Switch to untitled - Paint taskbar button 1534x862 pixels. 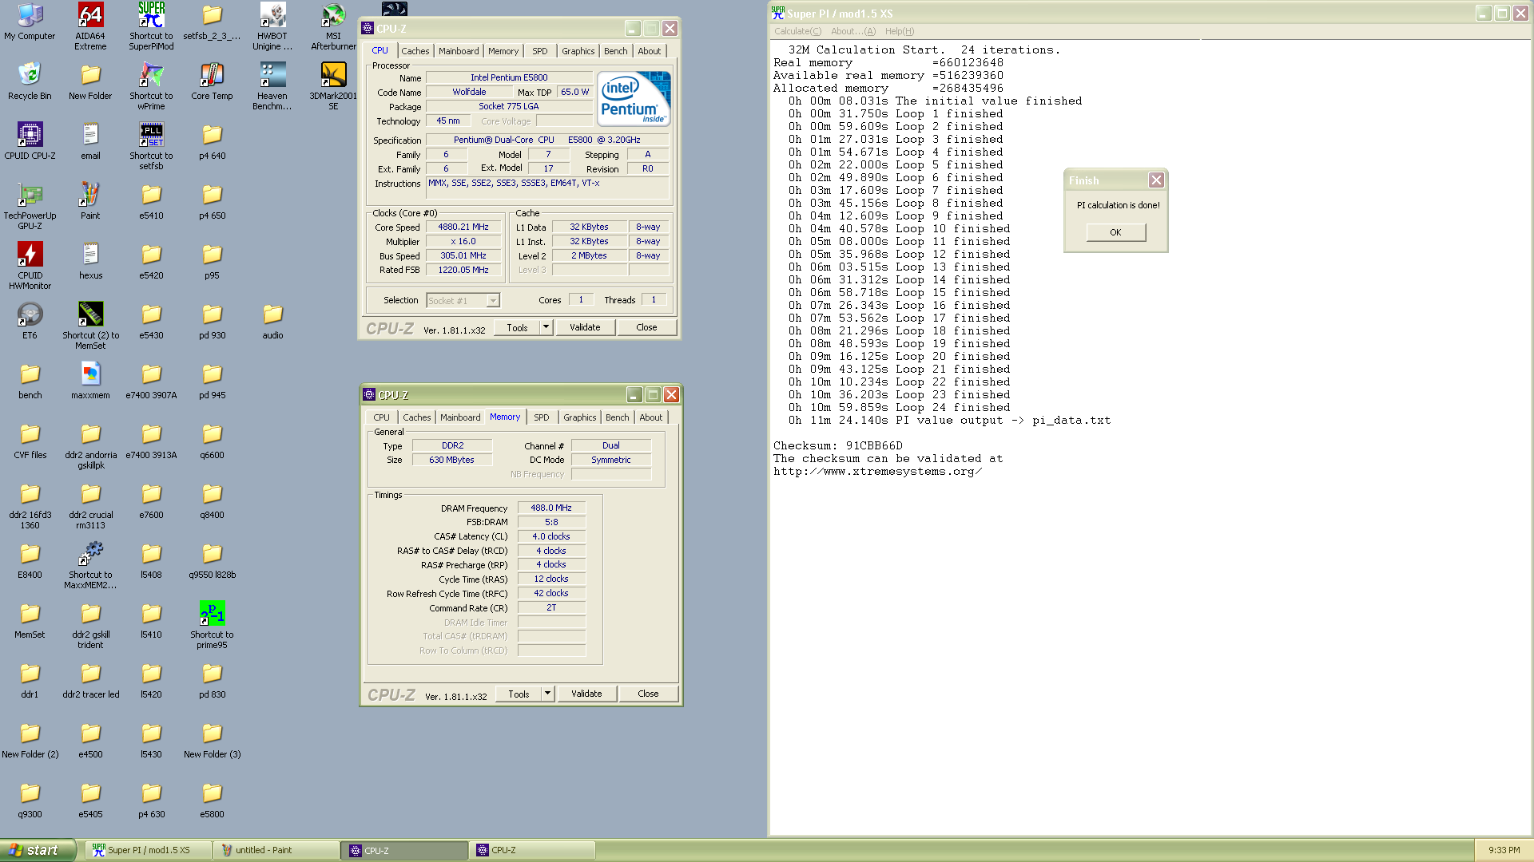(x=275, y=850)
